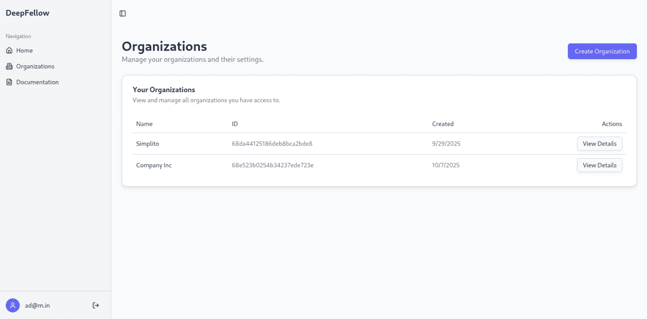
Task: Open Documentation via its page icon
Action: (x=9, y=82)
